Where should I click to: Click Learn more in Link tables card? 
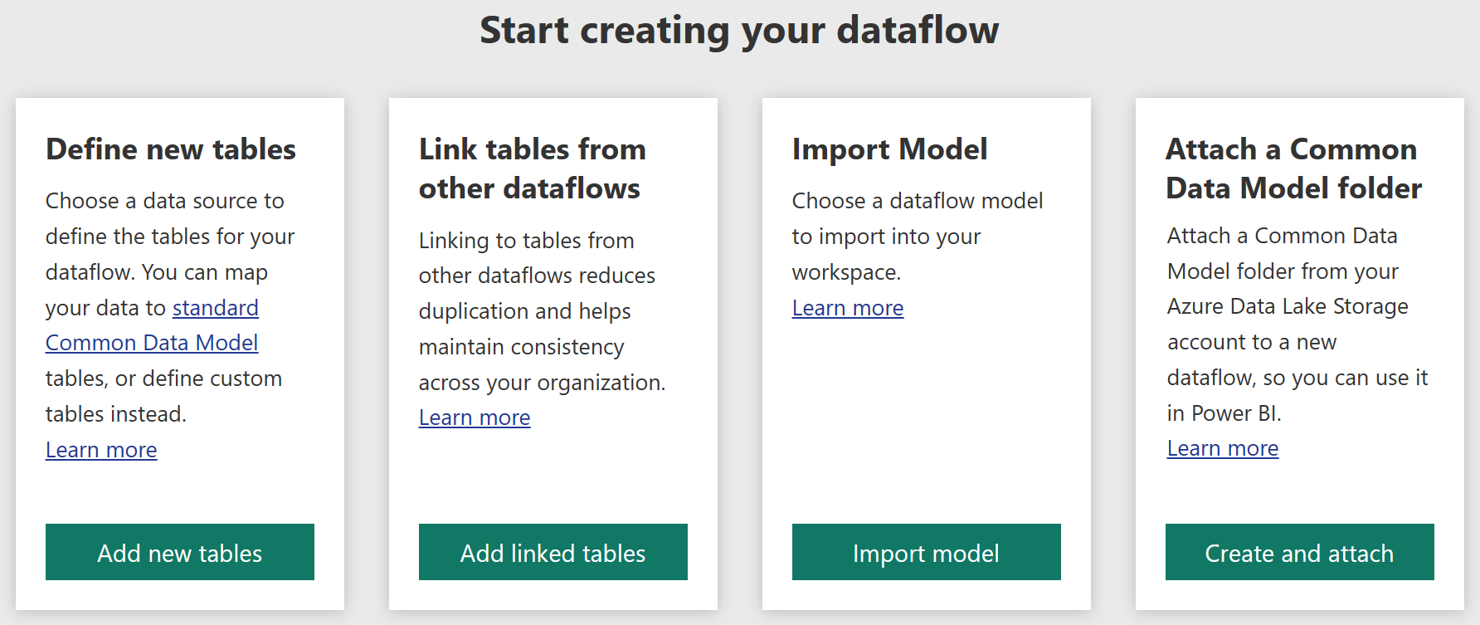point(475,417)
